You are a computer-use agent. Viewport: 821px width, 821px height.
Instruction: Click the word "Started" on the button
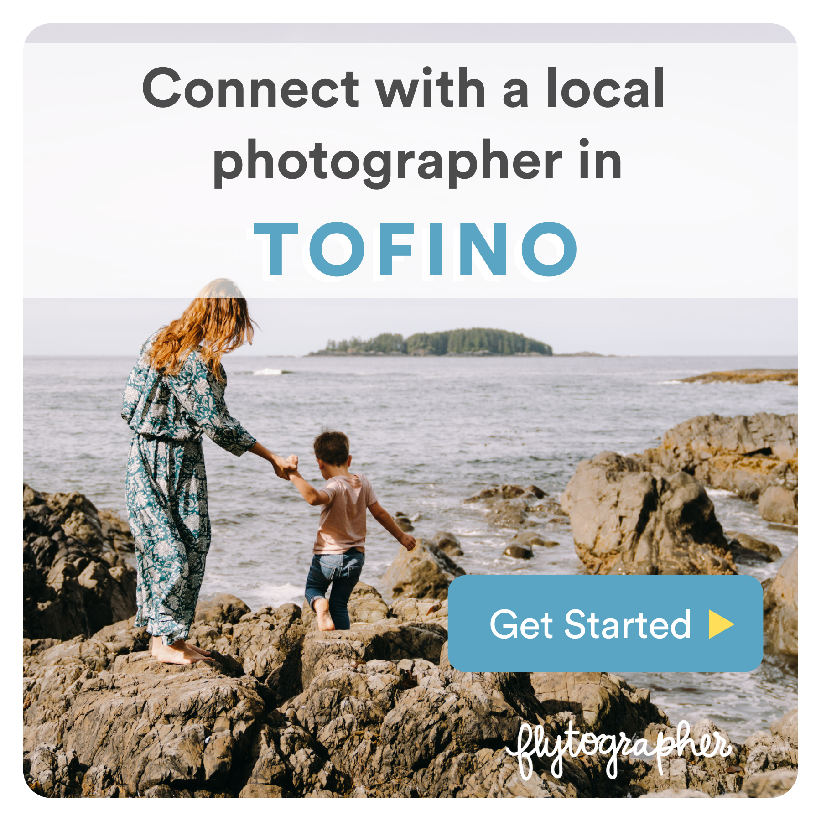click(x=628, y=624)
